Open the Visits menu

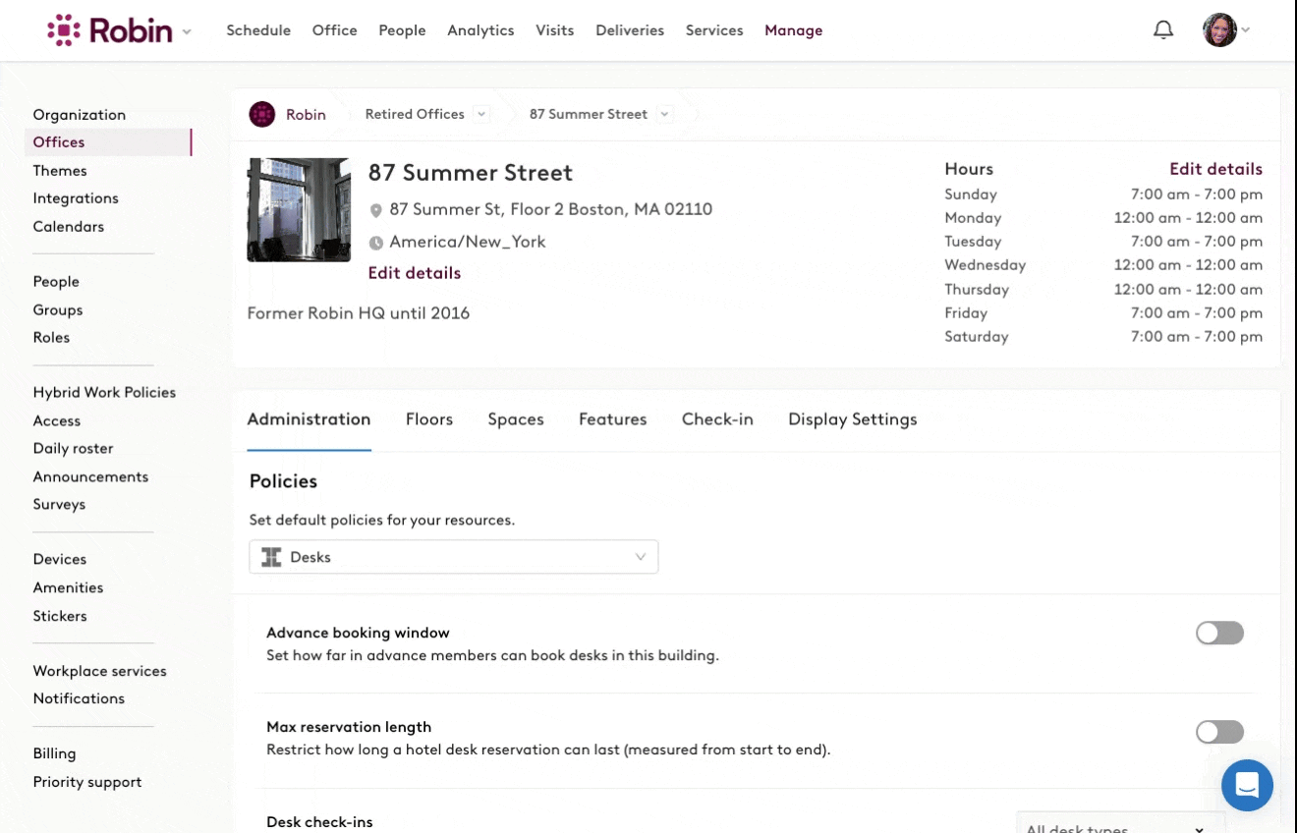[x=555, y=30]
